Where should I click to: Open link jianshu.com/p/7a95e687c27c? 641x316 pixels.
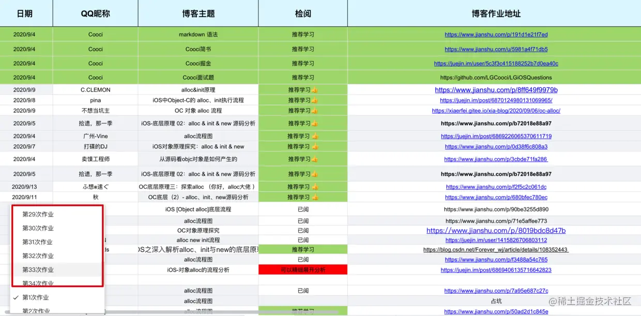tap(496, 291)
